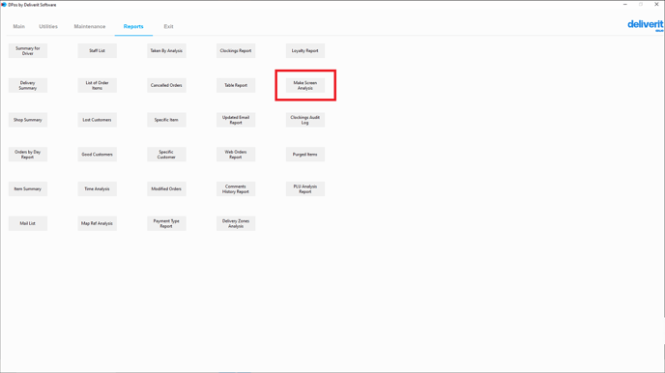The width and height of the screenshot is (665, 373).
Task: Open the Make Screen Analysis report
Action: point(304,85)
